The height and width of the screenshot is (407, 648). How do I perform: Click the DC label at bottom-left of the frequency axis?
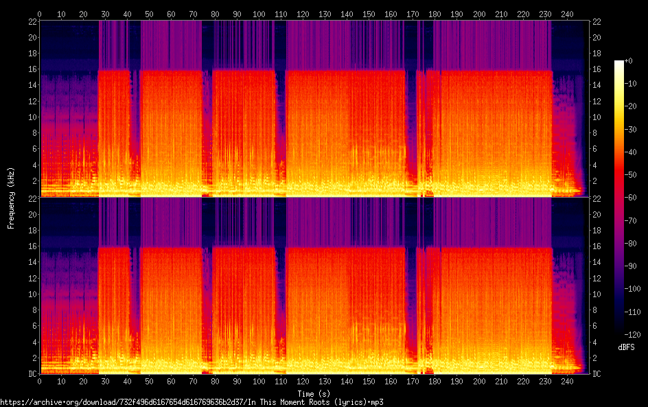tap(31, 373)
